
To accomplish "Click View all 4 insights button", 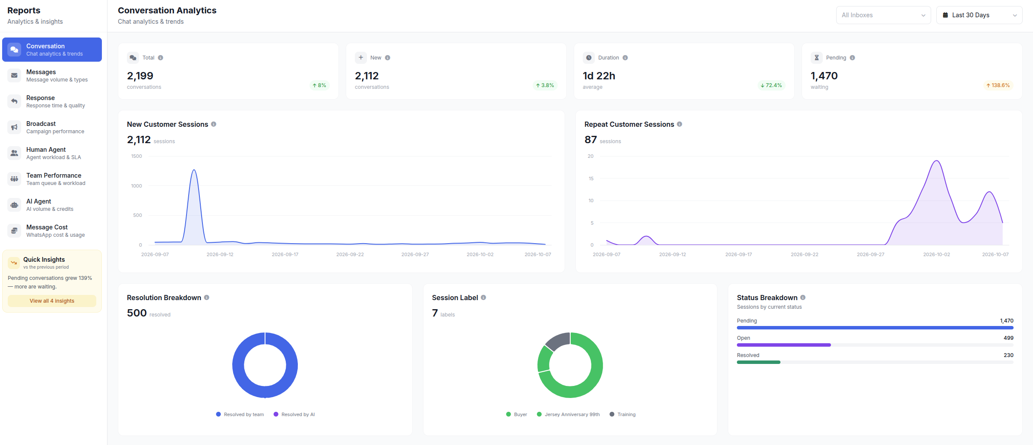I will click(x=52, y=301).
